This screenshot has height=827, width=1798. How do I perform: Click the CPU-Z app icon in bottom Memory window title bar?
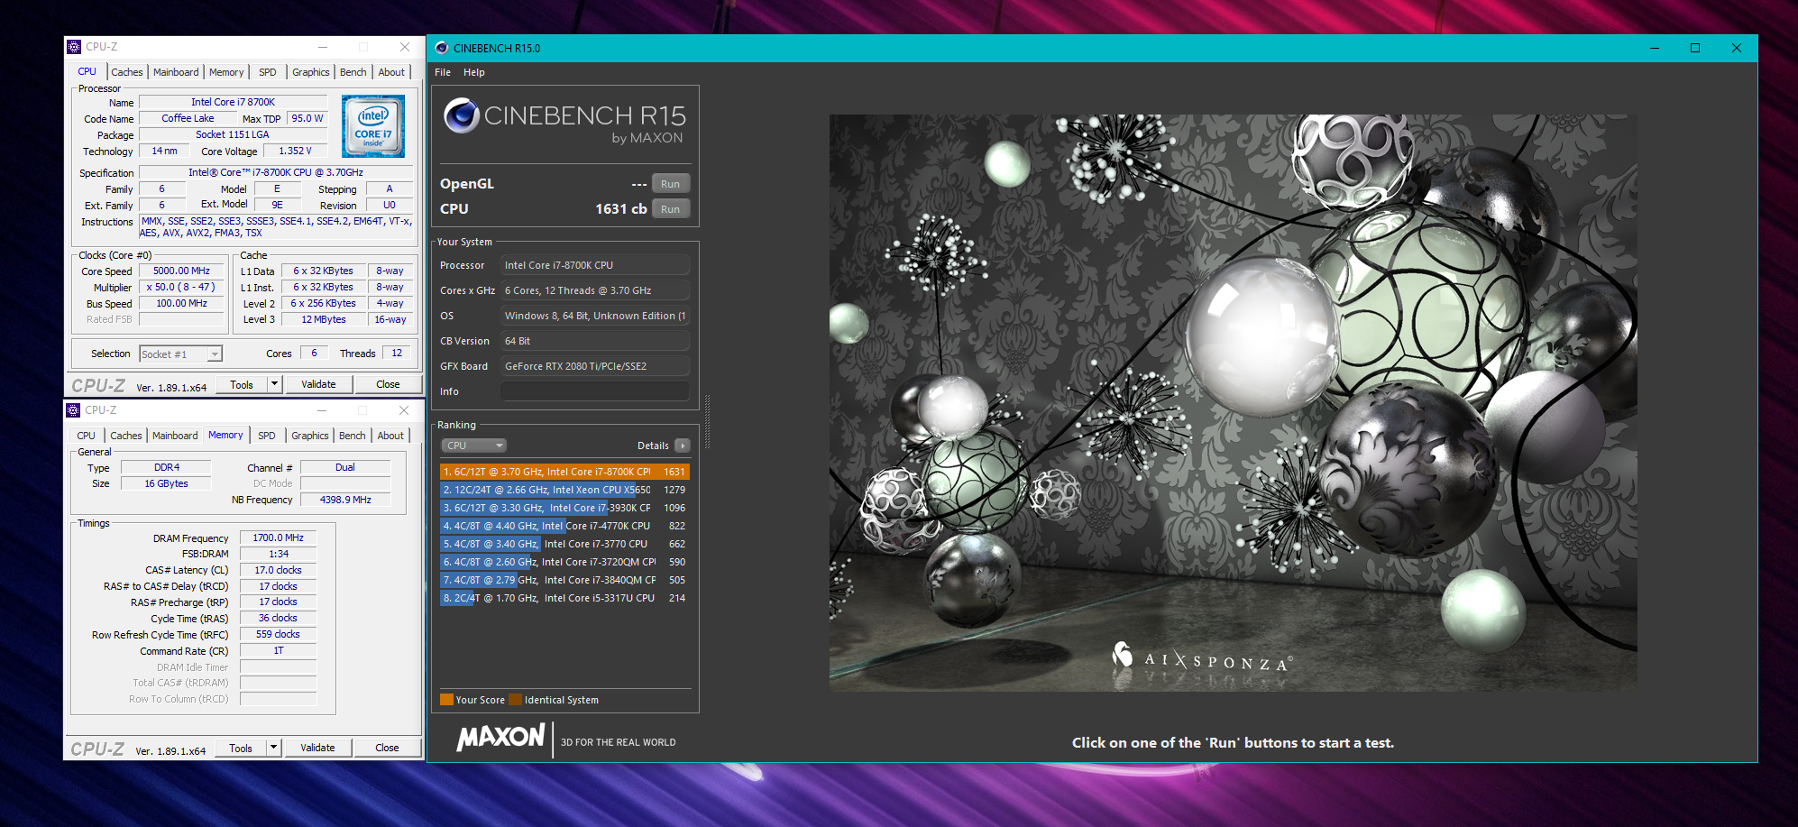pos(73,410)
